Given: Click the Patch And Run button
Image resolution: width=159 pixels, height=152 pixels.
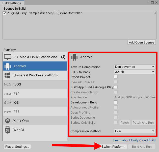Looking at the screenshot, I should click(x=143, y=122).
